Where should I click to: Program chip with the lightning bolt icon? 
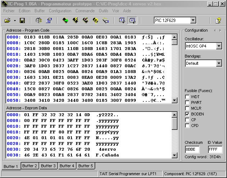75,20
